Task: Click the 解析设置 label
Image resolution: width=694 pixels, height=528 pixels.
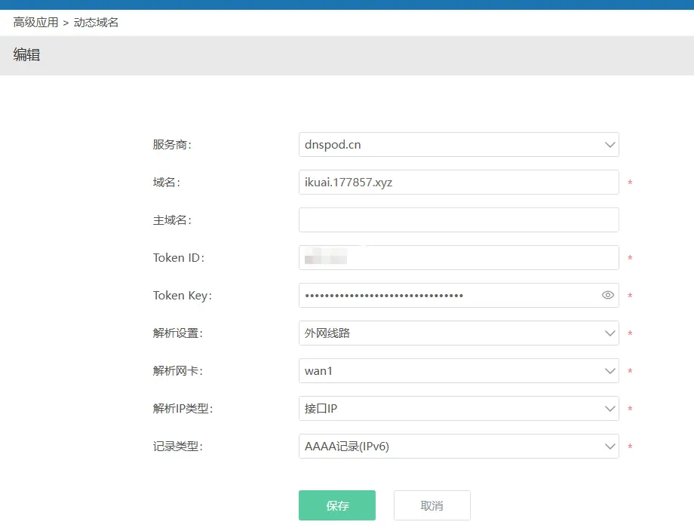Action: [x=178, y=333]
